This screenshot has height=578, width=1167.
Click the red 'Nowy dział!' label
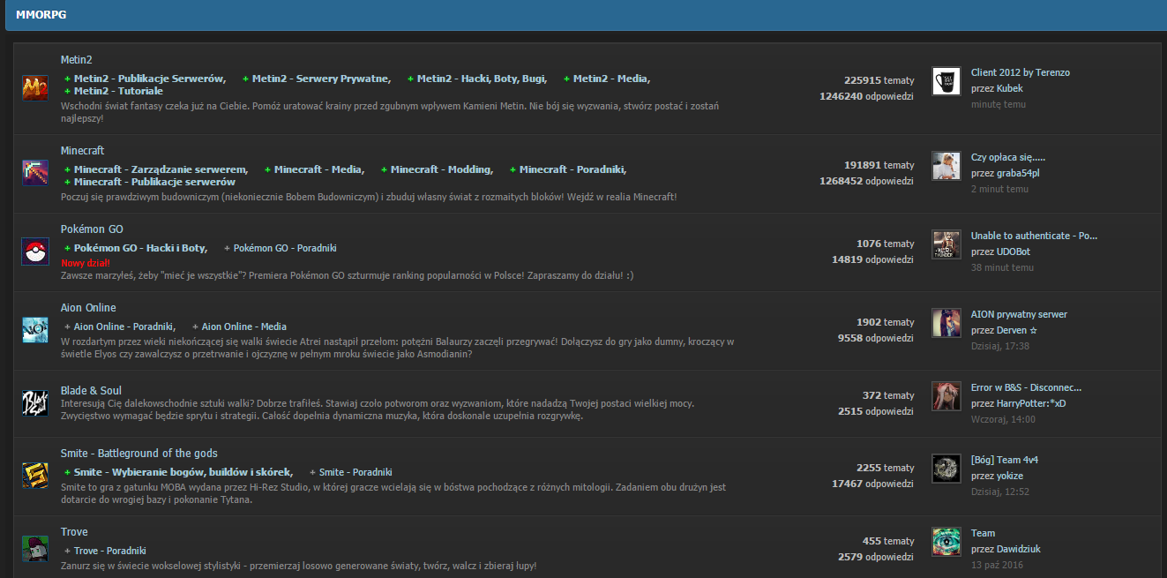(86, 263)
